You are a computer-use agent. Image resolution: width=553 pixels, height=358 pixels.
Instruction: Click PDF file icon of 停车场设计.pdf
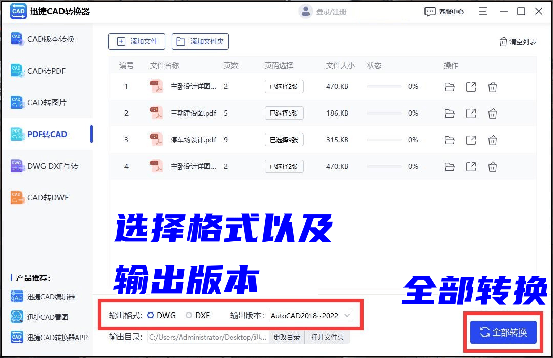click(x=156, y=140)
